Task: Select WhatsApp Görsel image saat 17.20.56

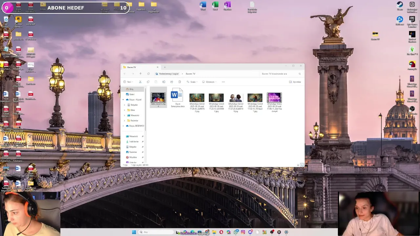Action: 197,102
